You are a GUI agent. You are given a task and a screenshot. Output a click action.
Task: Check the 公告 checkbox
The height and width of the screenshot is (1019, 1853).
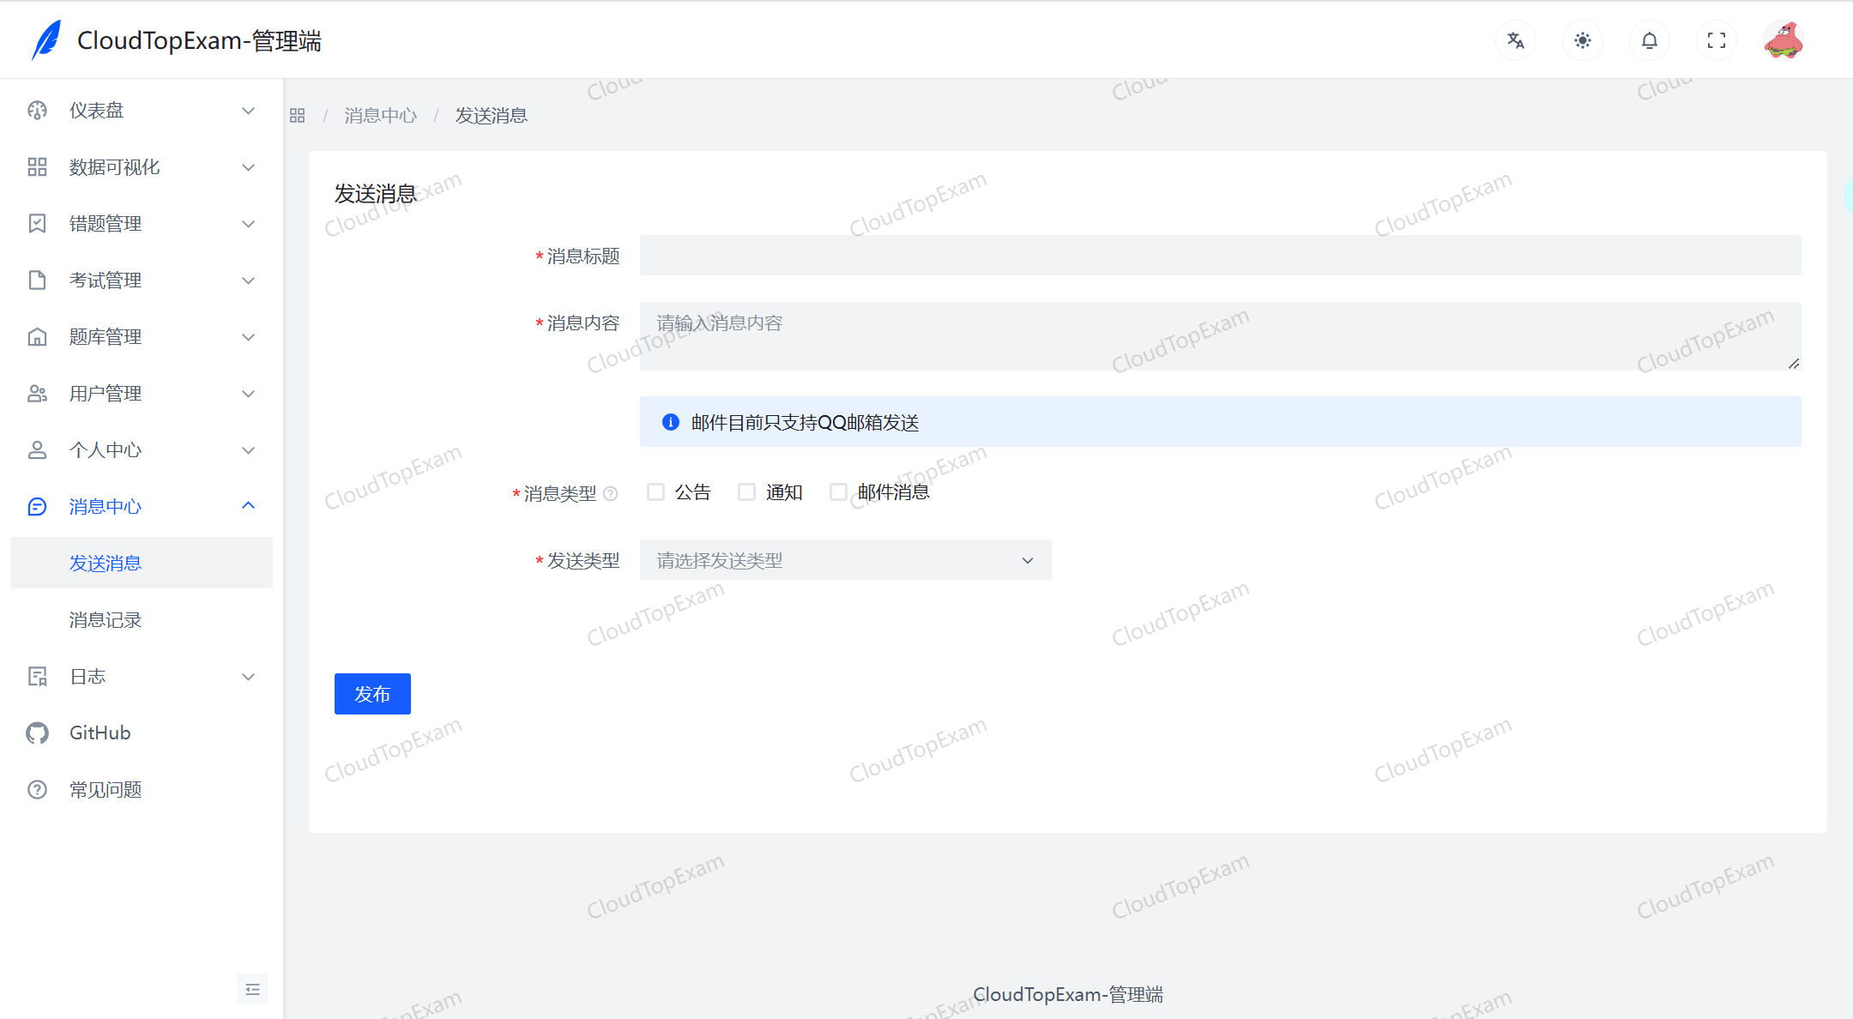click(x=656, y=491)
